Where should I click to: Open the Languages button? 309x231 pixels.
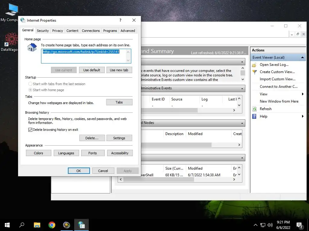click(66, 153)
